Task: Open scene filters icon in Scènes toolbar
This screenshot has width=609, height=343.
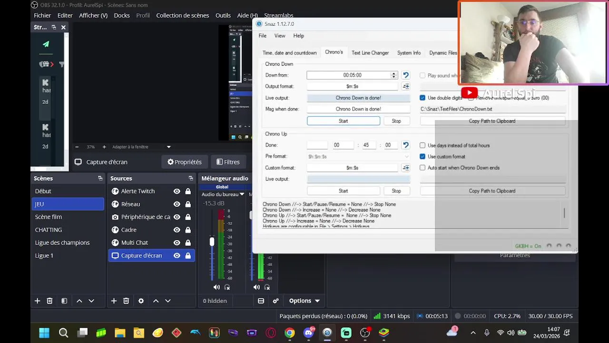Action: [x=64, y=301]
